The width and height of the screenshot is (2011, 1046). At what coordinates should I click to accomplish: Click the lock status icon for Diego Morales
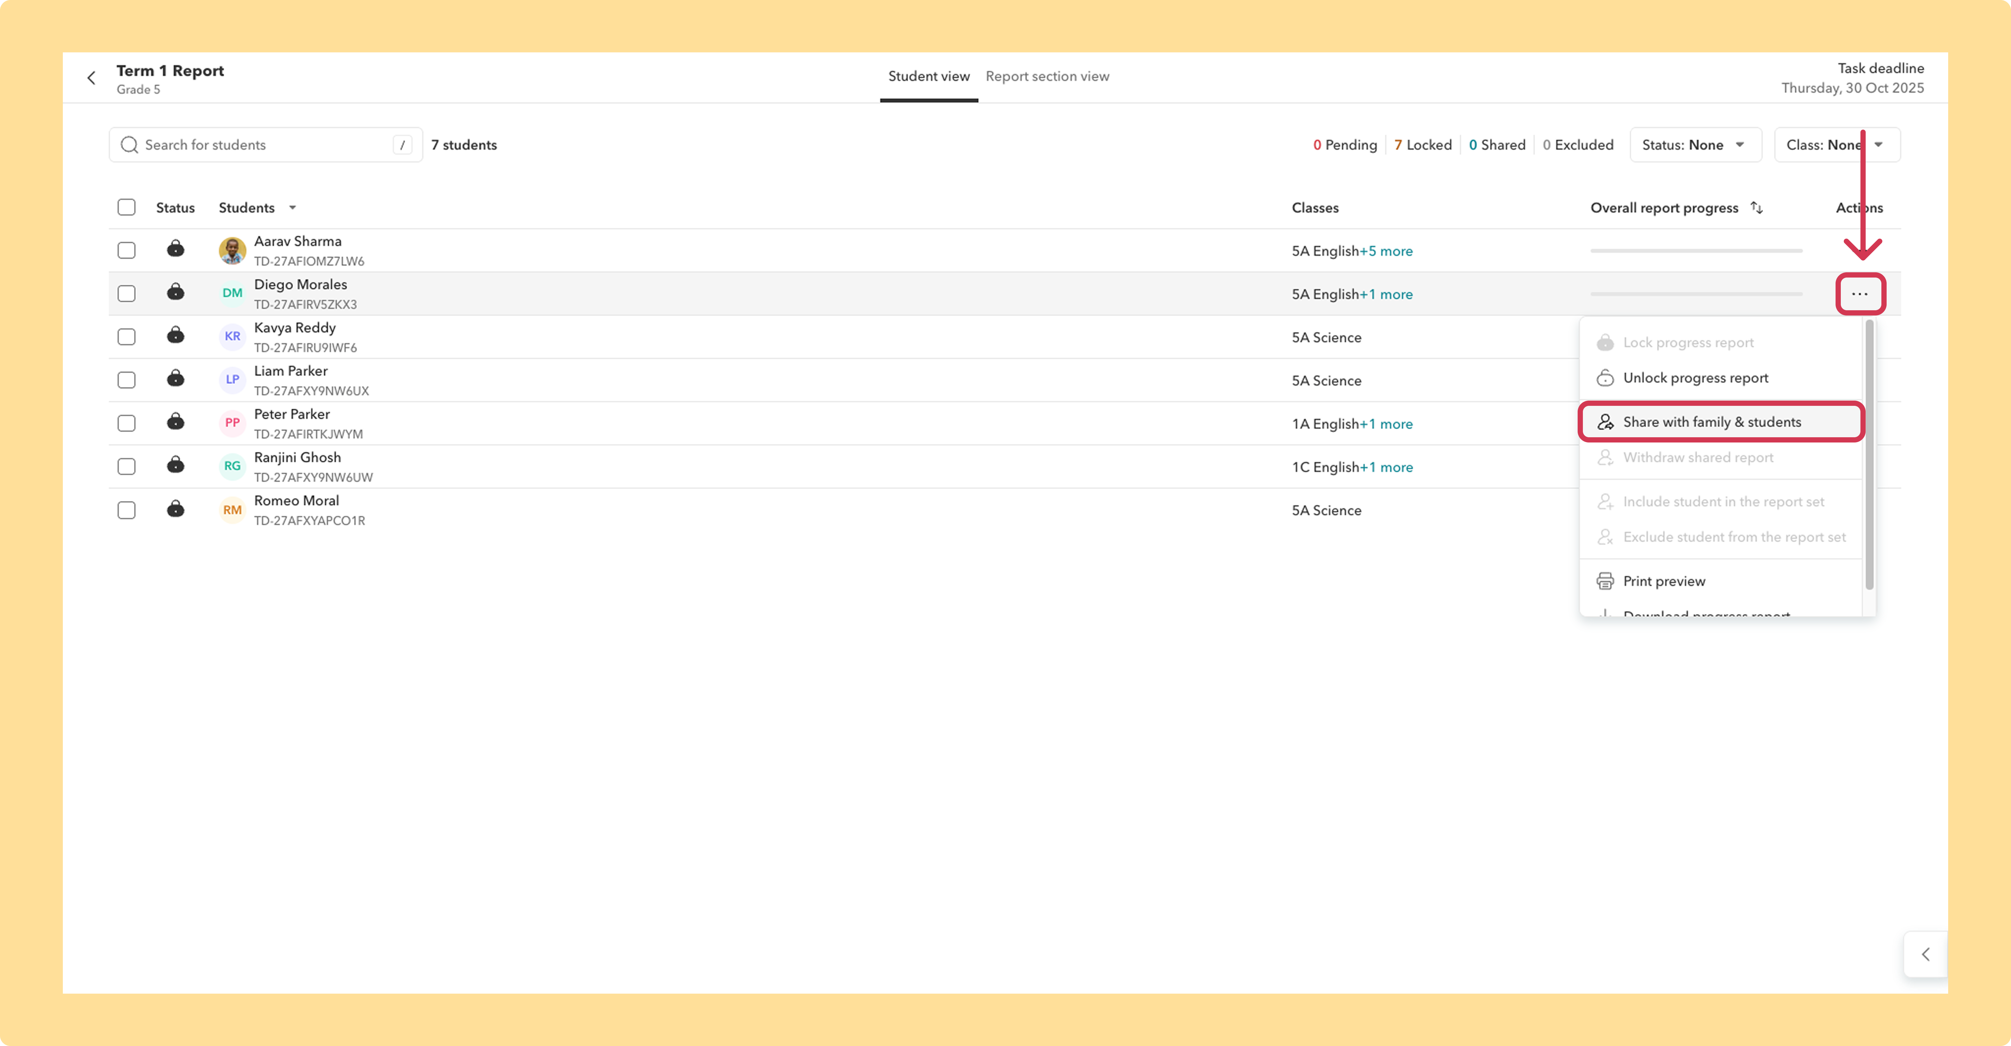tap(176, 292)
